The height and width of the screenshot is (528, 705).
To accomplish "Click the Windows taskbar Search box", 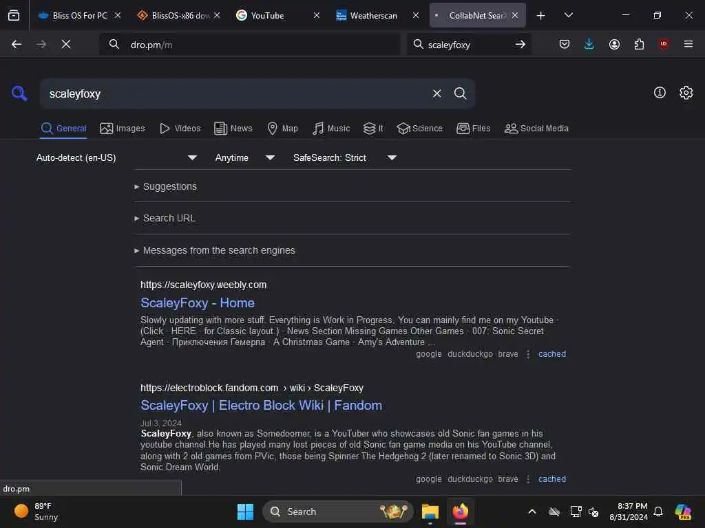I will pyautogui.click(x=337, y=511).
